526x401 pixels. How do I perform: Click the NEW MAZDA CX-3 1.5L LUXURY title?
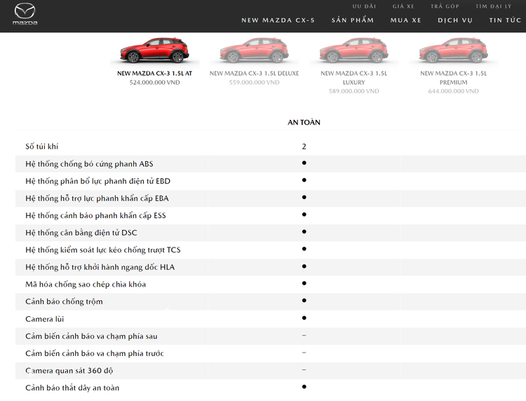(354, 78)
